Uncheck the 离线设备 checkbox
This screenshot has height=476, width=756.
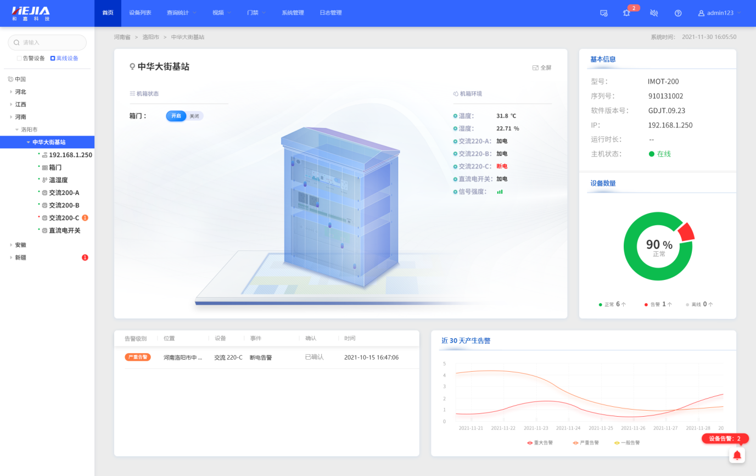point(53,58)
